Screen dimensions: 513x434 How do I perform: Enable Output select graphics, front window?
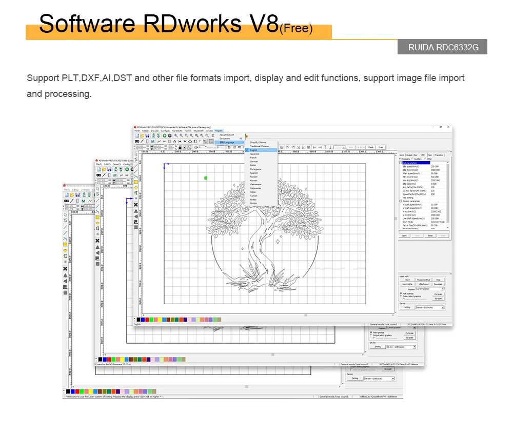401,297
